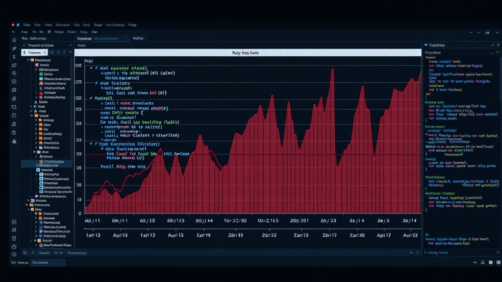Click the first icon in the bottom bar below the explorer
Screen dimensions: 502x282
[x=25, y=253]
